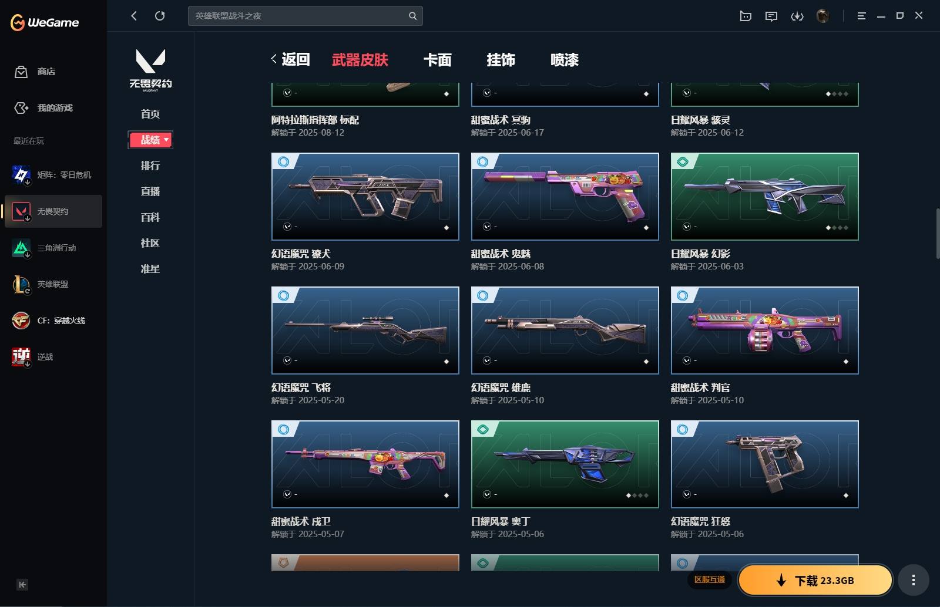Open the folder icon in top bar
This screenshot has height=607, width=940.
coord(746,16)
